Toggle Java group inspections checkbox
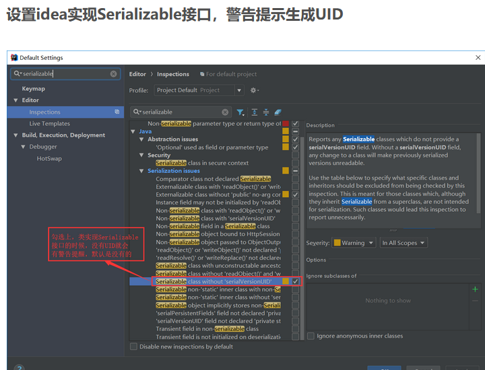Image resolution: width=485 pixels, height=370 pixels. (296, 131)
